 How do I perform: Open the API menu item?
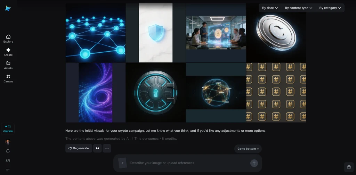coord(8,160)
